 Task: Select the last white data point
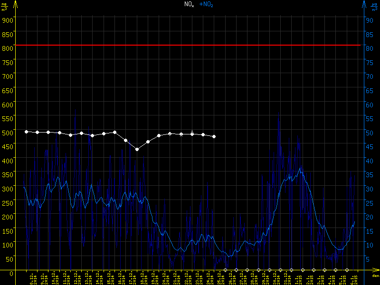pos(214,136)
